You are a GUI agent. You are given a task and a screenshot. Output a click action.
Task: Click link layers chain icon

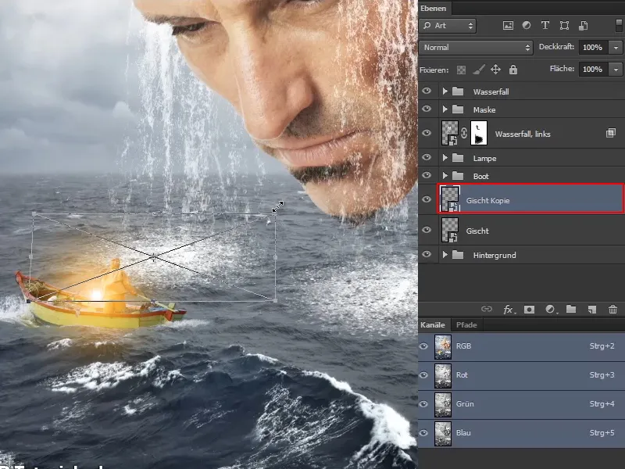486,309
